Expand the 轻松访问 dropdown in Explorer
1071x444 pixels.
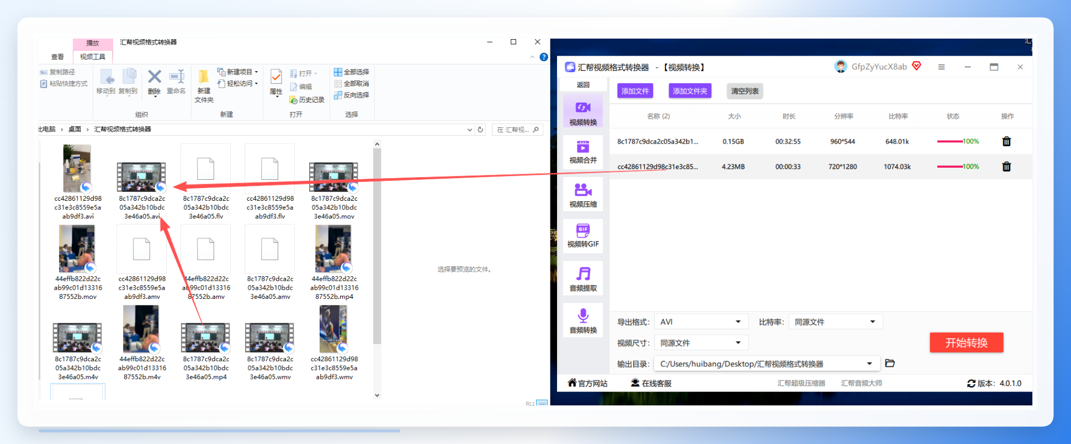pyautogui.click(x=257, y=84)
